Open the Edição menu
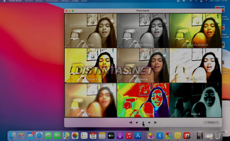This screenshot has height=141, width=230. (x=39, y=1)
